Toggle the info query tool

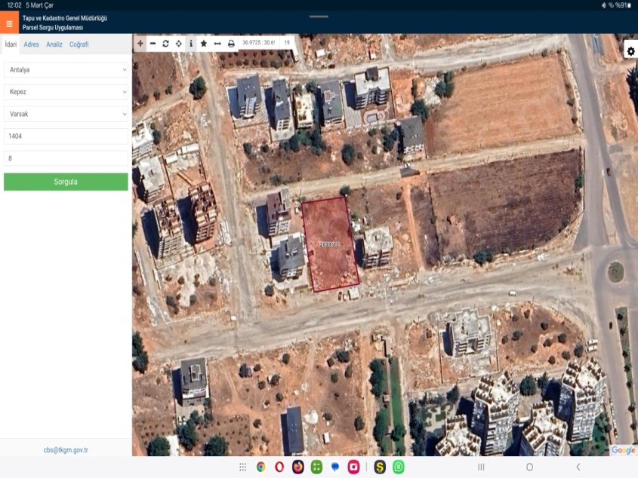[190, 44]
